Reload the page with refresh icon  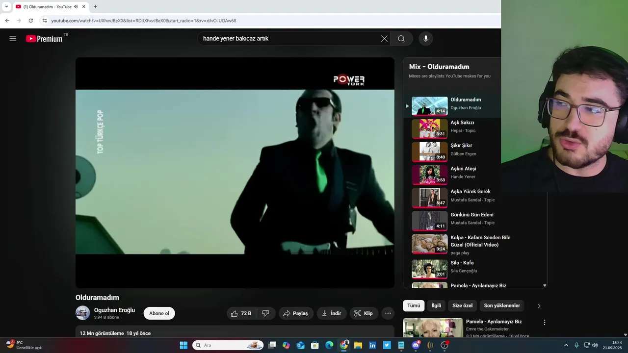tap(30, 21)
